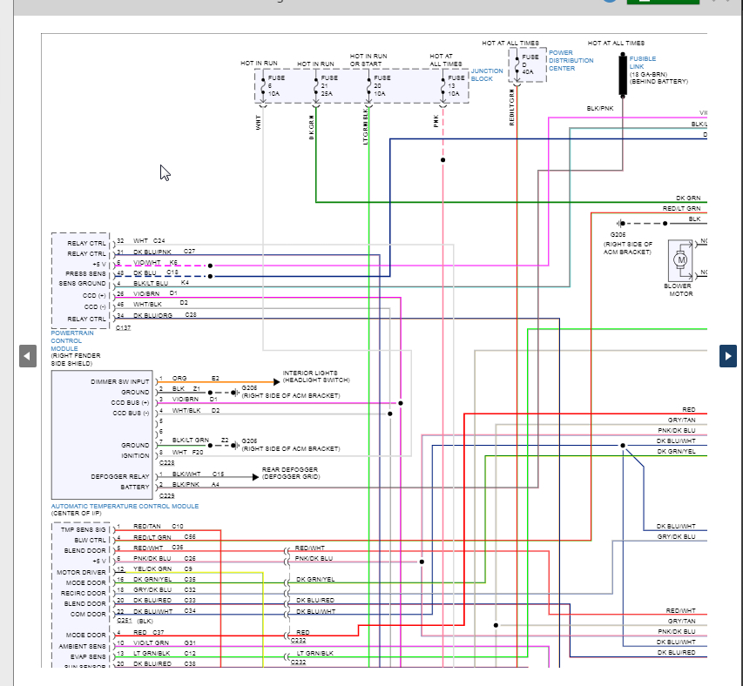Click the green button in top bar

click(663, 2)
